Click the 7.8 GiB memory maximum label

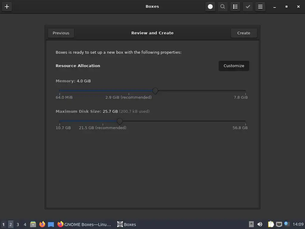tap(241, 98)
